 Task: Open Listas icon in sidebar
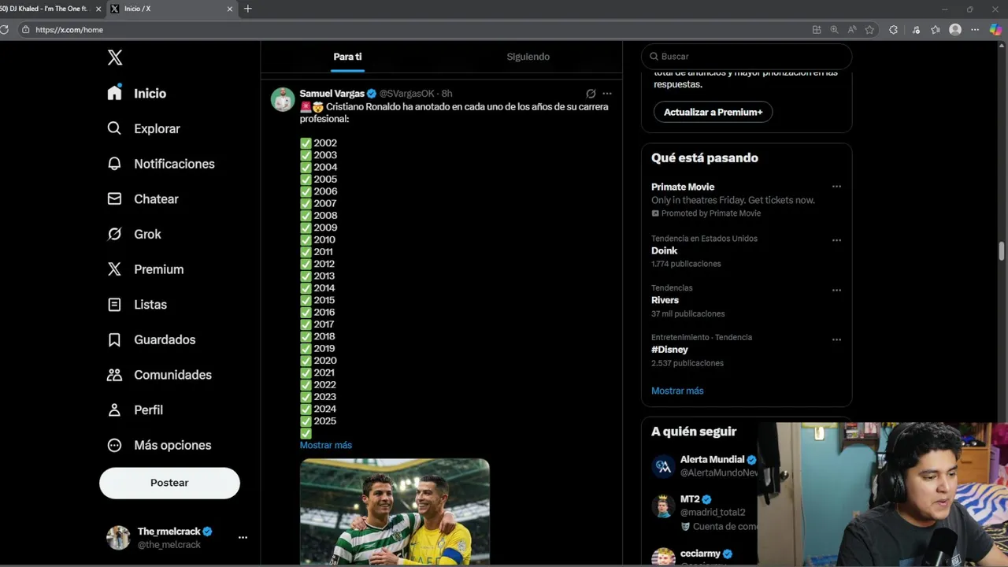pos(114,304)
